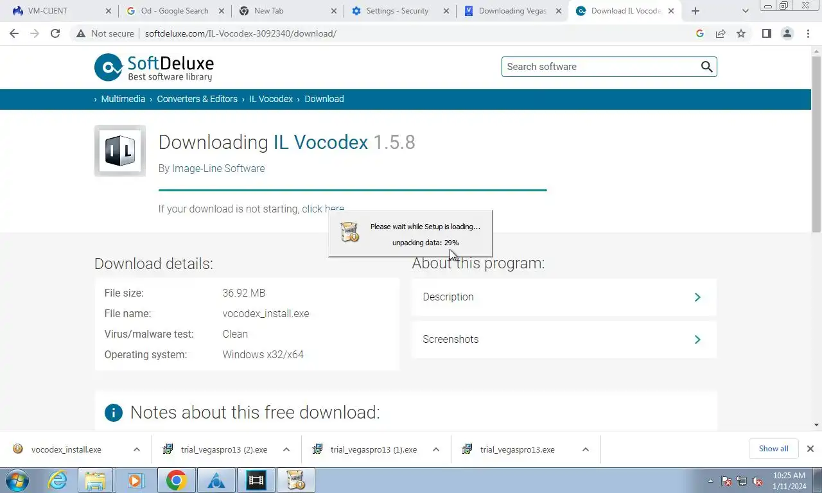This screenshot has width=822, height=493.
Task: Click the Action Center flag icon
Action: pyautogui.click(x=726, y=481)
